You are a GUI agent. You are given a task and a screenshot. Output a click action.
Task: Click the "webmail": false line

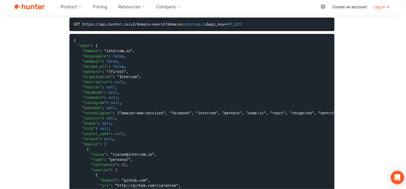[100, 61]
